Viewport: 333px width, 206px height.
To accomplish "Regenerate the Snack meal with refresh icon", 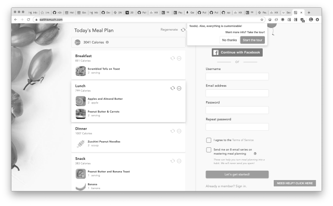I will coord(173,161).
